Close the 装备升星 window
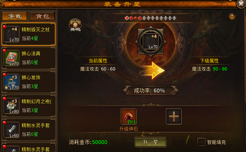The height and width of the screenshot is (152, 246). (241, 4)
